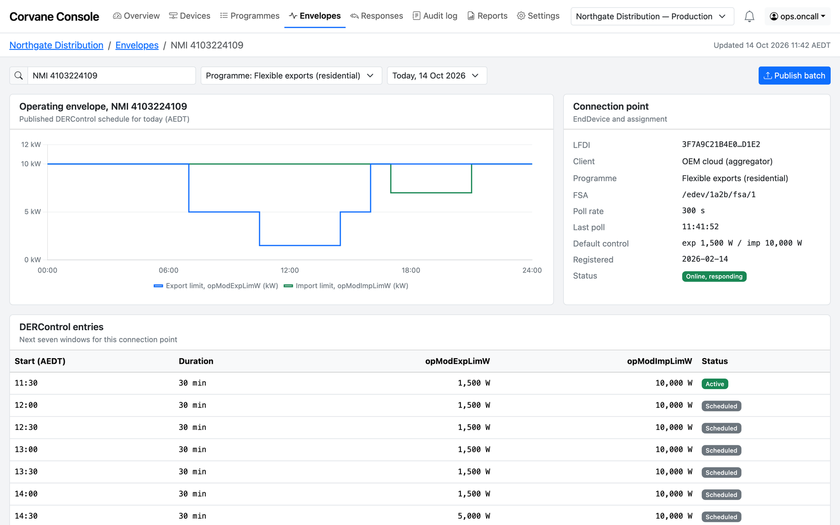Viewport: 840px width, 525px height.
Task: Follow the Northgate Distribution breadcrumb link
Action: click(x=56, y=45)
